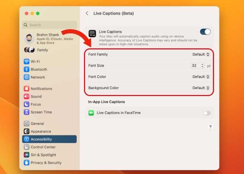Open the Font Family dropdown
Viewport: 244px width, 174px height.
pyautogui.click(x=201, y=54)
